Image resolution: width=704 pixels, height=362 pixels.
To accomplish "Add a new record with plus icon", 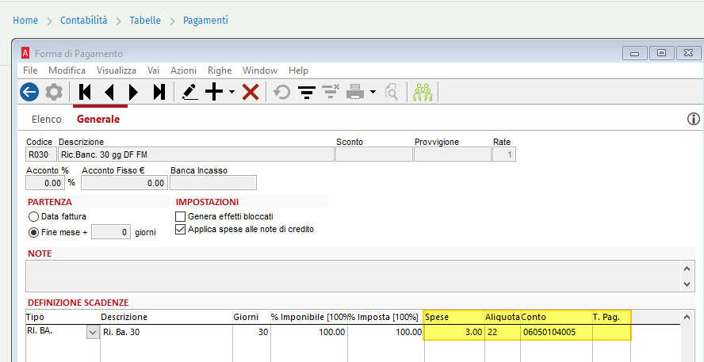I will coord(214,93).
